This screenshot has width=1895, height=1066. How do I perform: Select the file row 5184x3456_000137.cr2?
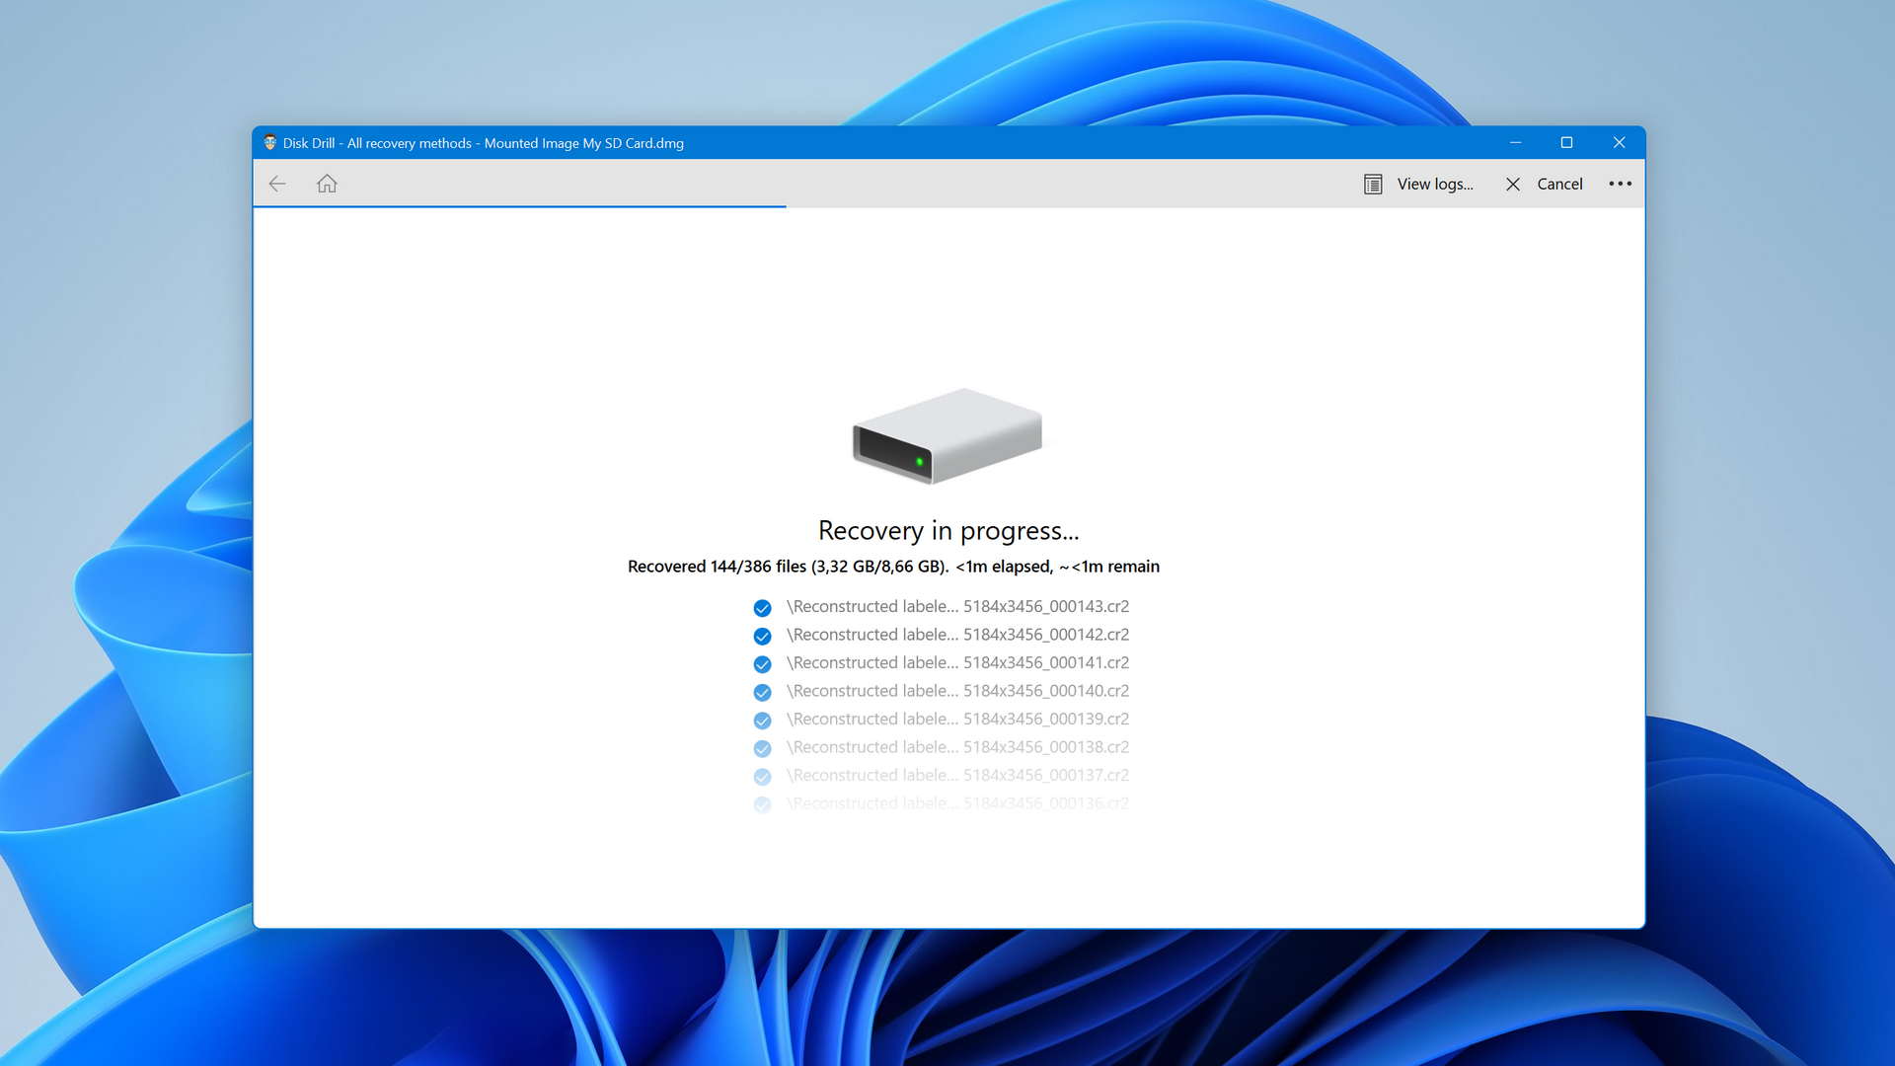(942, 776)
